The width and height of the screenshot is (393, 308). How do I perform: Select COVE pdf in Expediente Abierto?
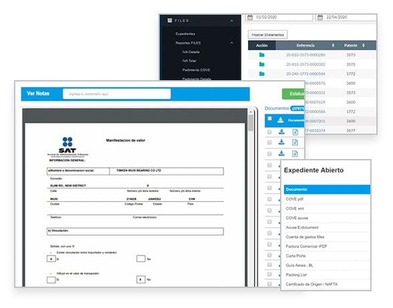click(x=327, y=199)
